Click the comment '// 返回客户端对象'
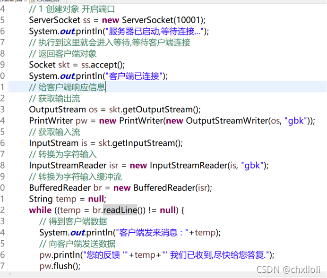The image size is (327, 278). coord(63,54)
